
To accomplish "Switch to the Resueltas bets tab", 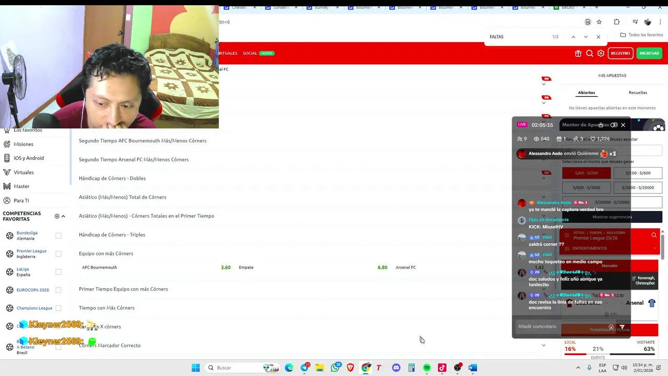I will (x=638, y=92).
